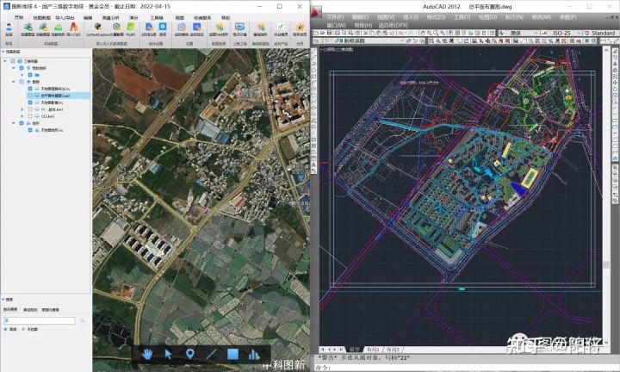Open the 导入/导出 ribbon tab

click(x=65, y=18)
